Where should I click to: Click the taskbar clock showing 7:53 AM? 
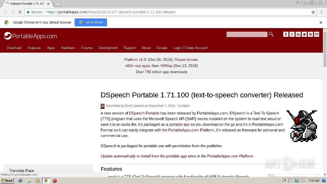tap(314, 181)
